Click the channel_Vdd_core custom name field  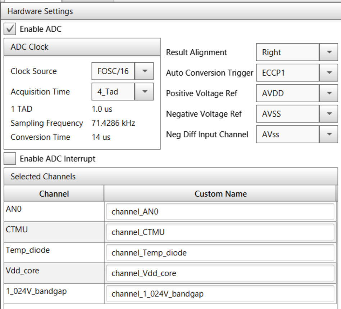(x=220, y=273)
